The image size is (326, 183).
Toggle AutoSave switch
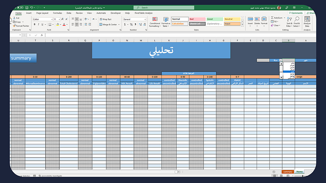pyautogui.click(x=20, y=8)
